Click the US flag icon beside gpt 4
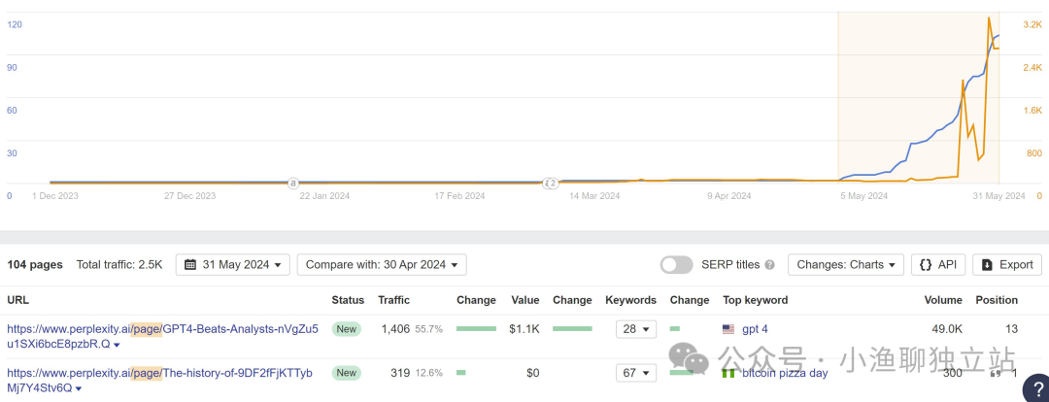1049x402 pixels. point(728,329)
